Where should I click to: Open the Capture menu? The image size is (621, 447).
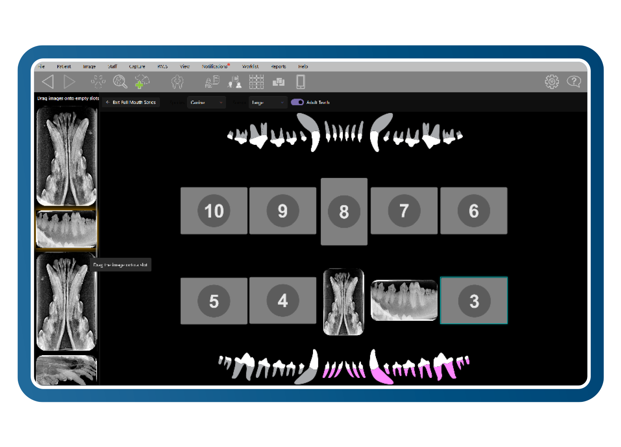tap(137, 66)
